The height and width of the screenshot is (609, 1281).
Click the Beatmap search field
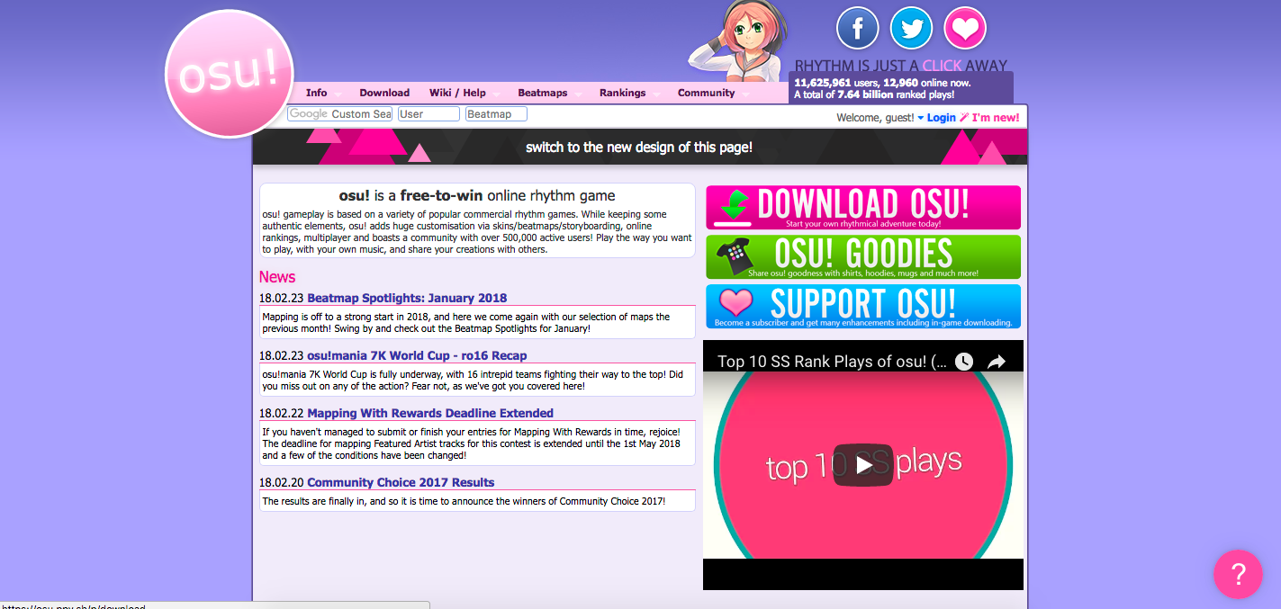click(496, 114)
